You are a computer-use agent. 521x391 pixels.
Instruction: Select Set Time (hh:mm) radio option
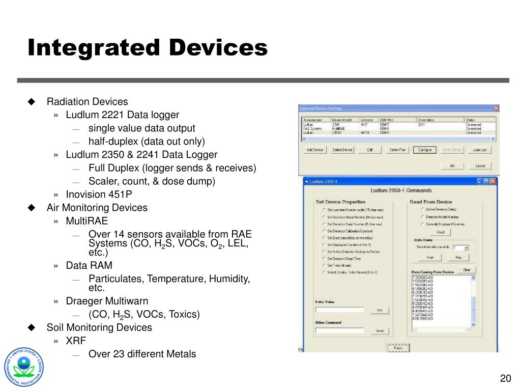pos(337,265)
